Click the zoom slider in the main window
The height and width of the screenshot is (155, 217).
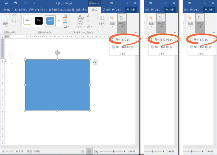(113, 151)
